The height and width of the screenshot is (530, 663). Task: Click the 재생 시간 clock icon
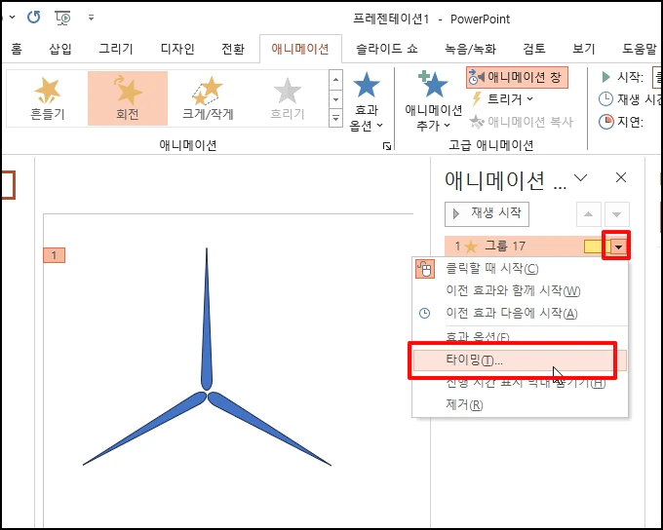[605, 99]
